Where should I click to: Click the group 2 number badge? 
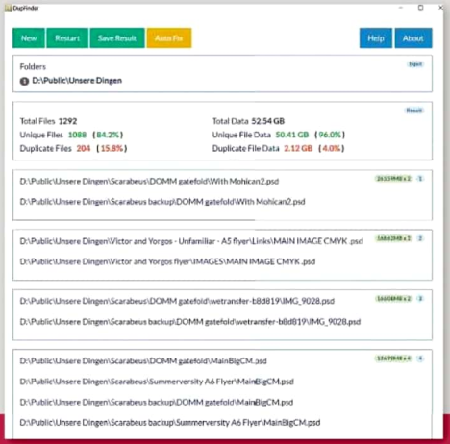[x=420, y=238]
